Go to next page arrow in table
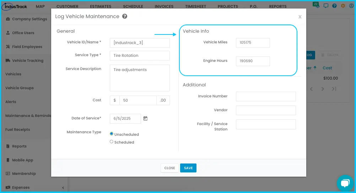The width and height of the screenshot is (356, 193). click(322, 89)
